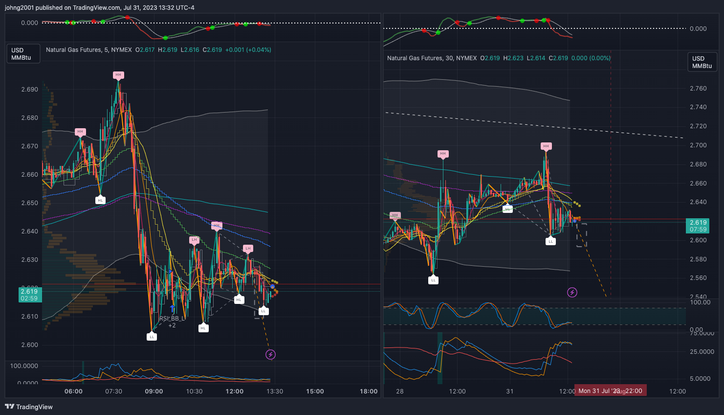Click the 28 date label on right chart
This screenshot has height=415, width=724.
(x=400, y=391)
